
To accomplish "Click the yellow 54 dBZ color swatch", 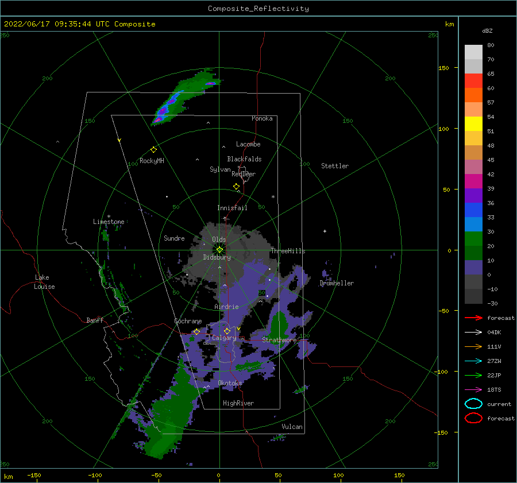I will pyautogui.click(x=473, y=123).
